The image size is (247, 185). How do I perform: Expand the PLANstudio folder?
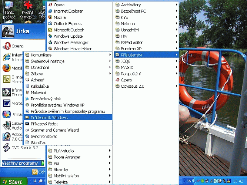click(x=80, y=151)
